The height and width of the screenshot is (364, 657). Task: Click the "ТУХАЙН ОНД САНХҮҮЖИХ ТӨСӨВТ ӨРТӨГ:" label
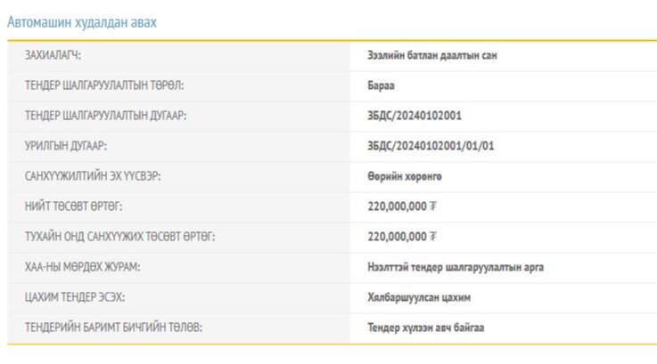119,237
